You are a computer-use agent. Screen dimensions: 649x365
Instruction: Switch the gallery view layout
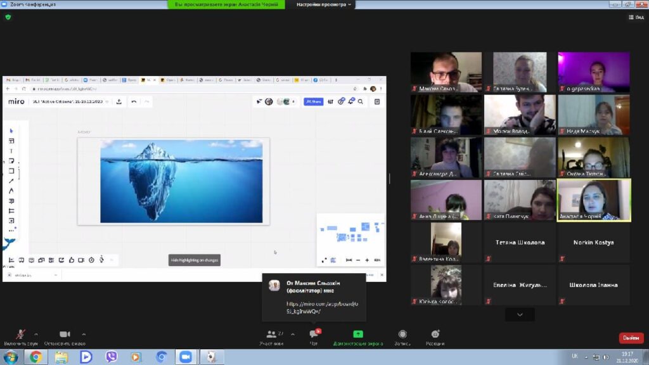634,17
